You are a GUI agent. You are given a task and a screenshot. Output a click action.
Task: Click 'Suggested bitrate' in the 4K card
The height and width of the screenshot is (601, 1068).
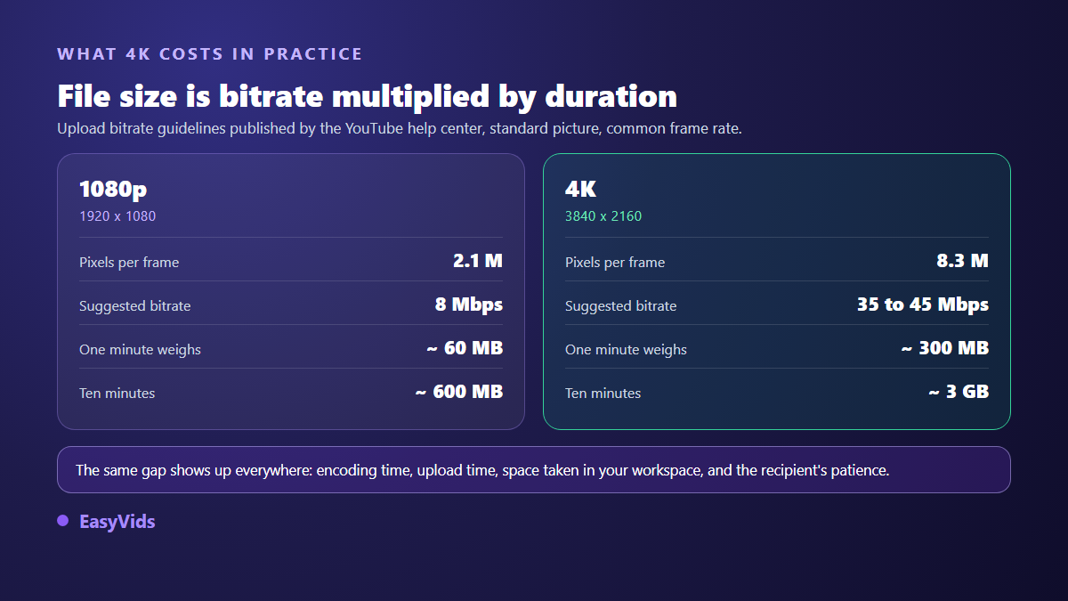pyautogui.click(x=621, y=306)
